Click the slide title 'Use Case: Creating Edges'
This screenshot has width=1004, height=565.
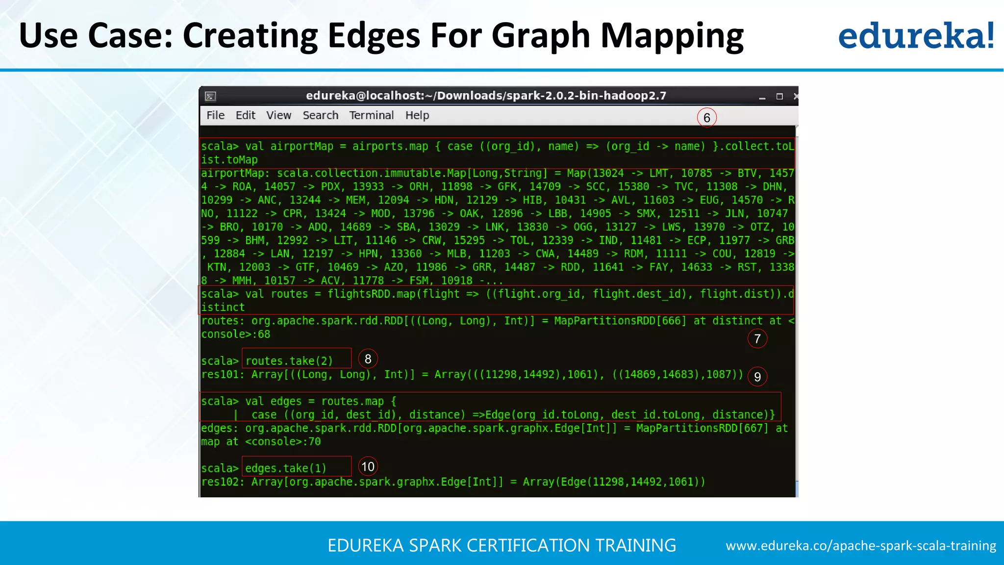click(x=381, y=36)
